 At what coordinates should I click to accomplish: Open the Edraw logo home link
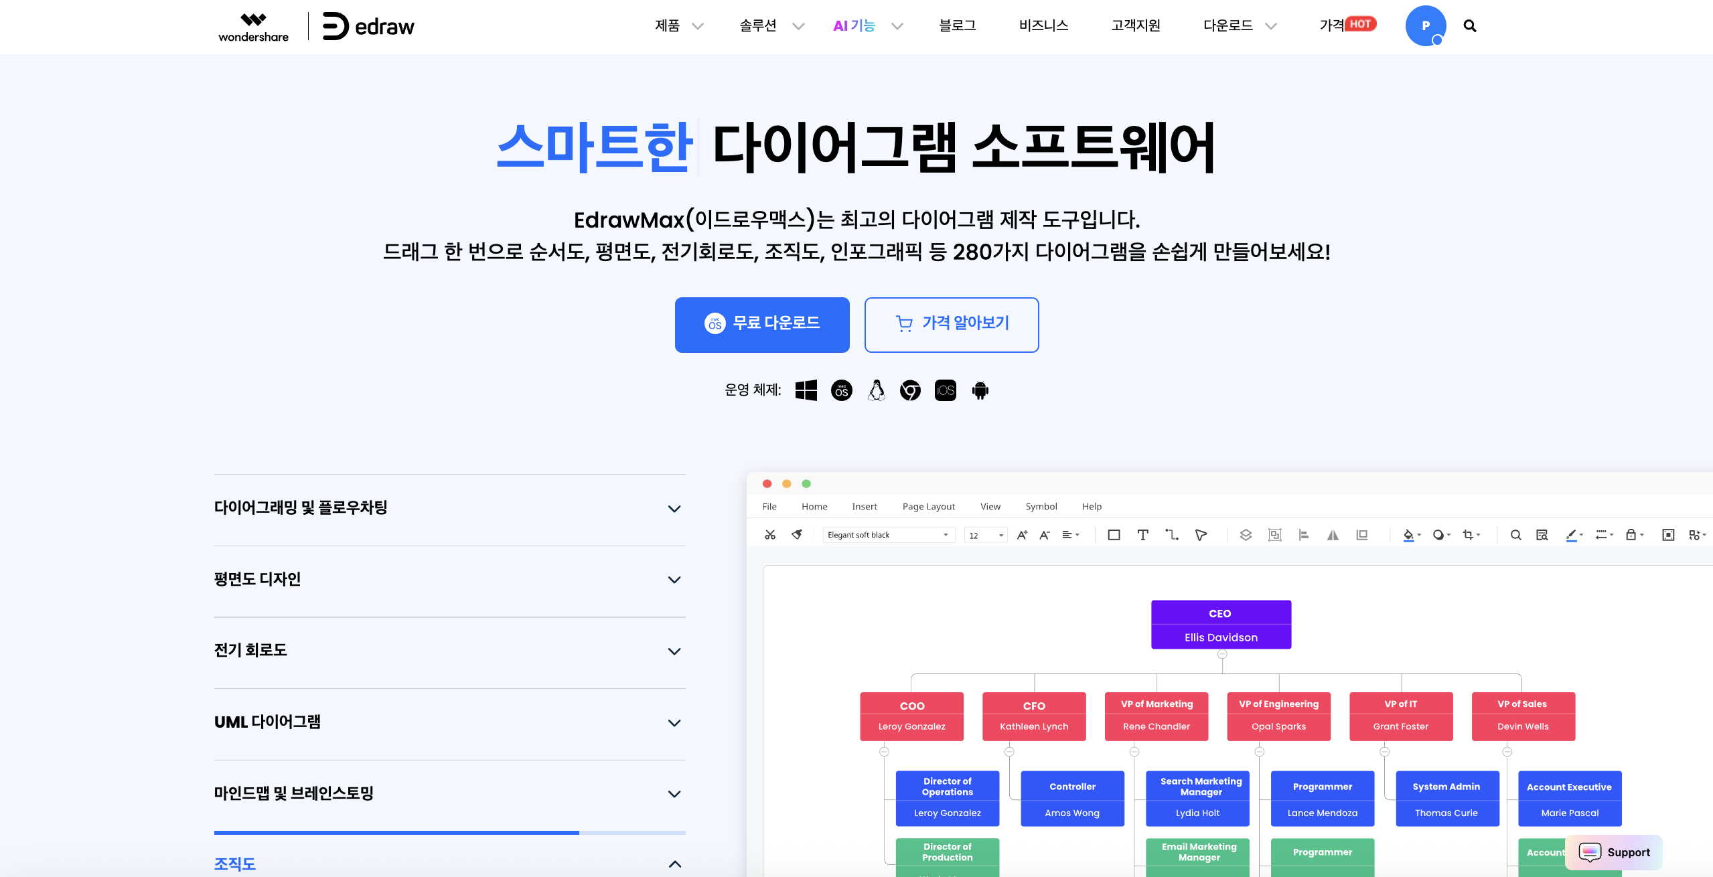coord(368,26)
